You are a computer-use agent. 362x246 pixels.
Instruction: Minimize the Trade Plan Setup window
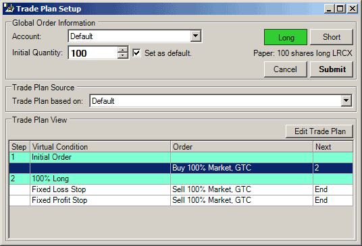(x=329, y=9)
